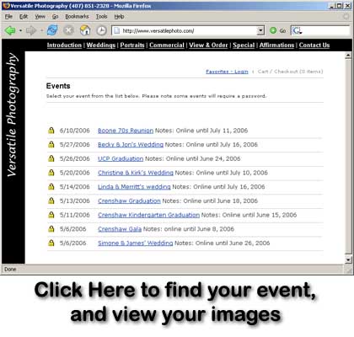Expand the address bar URL dropdown
The width and height of the screenshot is (354, 337).
[x=260, y=30]
